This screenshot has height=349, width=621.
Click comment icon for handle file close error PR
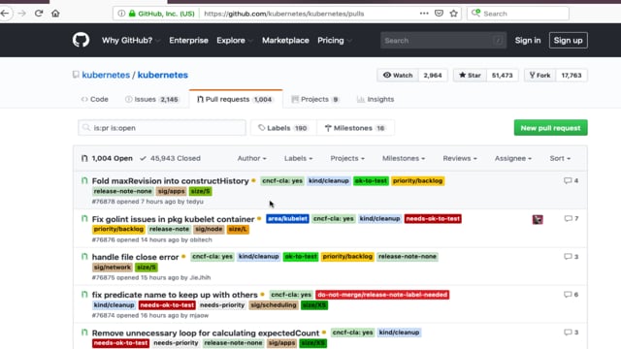pos(568,256)
